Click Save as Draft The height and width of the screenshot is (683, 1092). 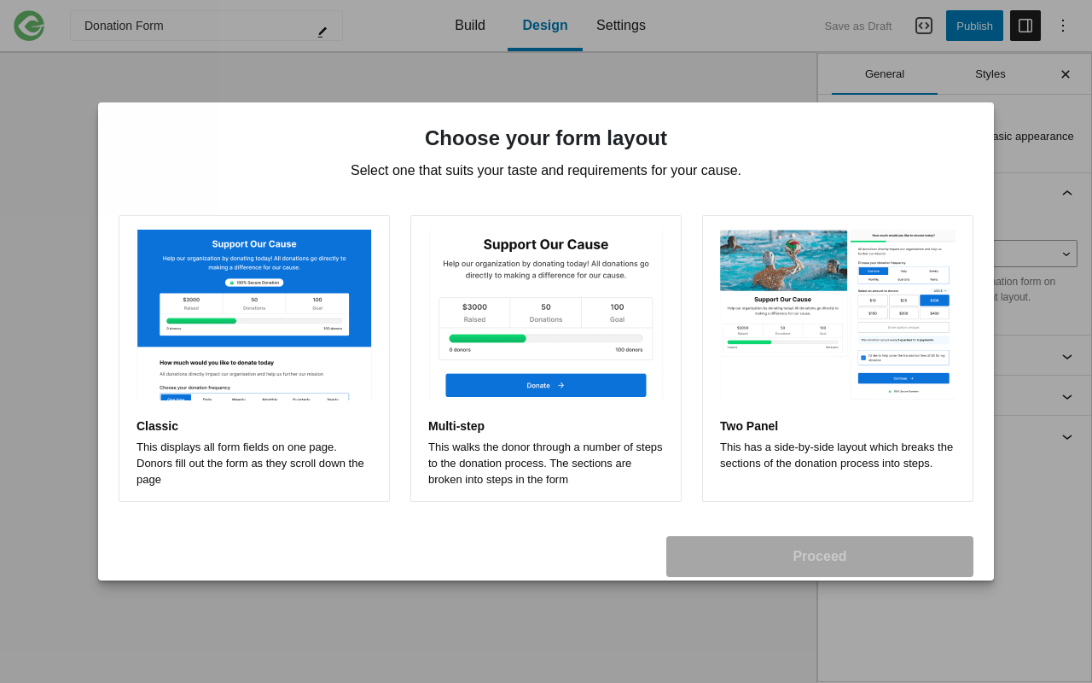point(858,26)
